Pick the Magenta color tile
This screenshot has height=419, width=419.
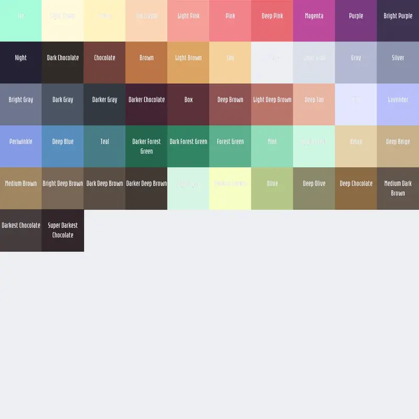(314, 21)
